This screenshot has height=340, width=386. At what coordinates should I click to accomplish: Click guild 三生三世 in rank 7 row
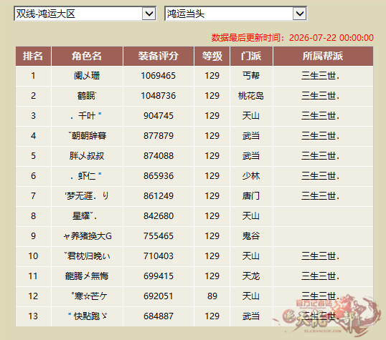pos(320,196)
